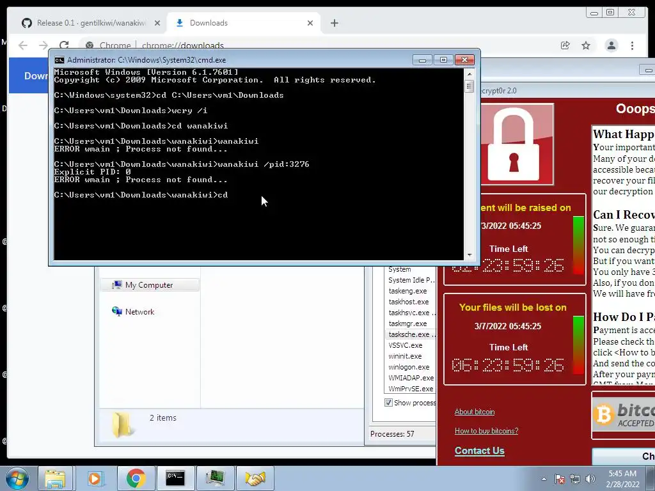The image size is (655, 491).
Task: Go forward in Chrome
Action: pyautogui.click(x=43, y=45)
